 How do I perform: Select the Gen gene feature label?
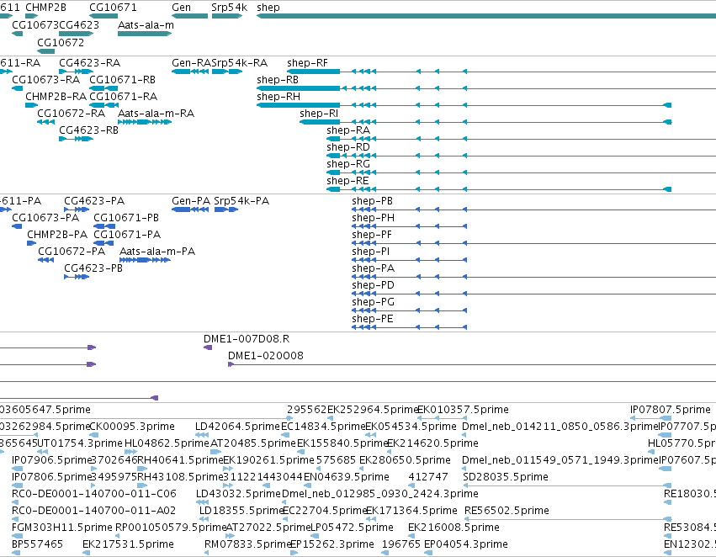pyautogui.click(x=181, y=8)
